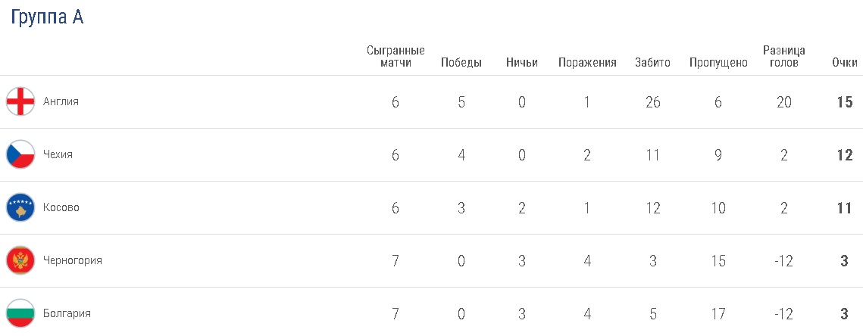The width and height of the screenshot is (863, 336).
Task: Click the Разница голов column header
Action: 784,56
